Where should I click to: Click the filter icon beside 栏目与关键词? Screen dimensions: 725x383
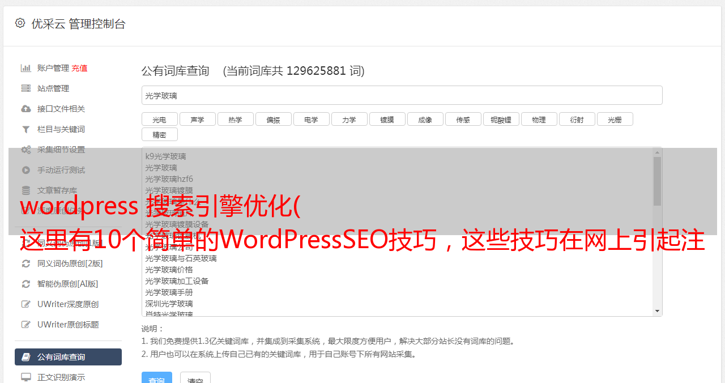tap(26, 129)
